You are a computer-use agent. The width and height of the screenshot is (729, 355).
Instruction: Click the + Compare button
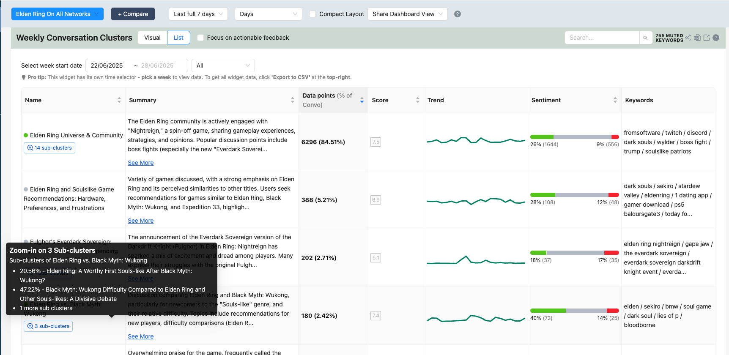click(x=133, y=14)
